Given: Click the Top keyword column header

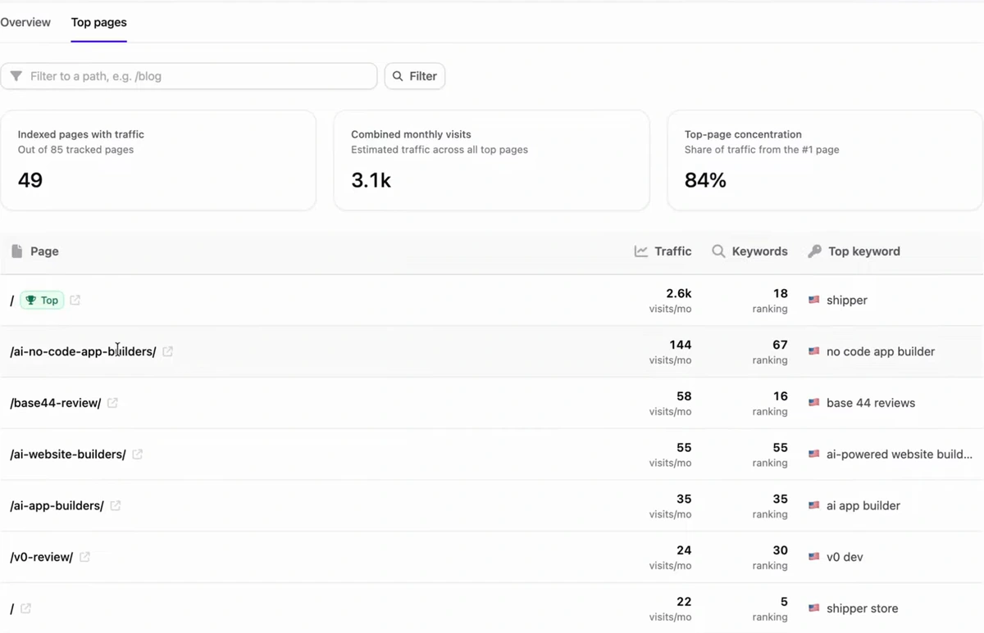Looking at the screenshot, I should pyautogui.click(x=854, y=251).
